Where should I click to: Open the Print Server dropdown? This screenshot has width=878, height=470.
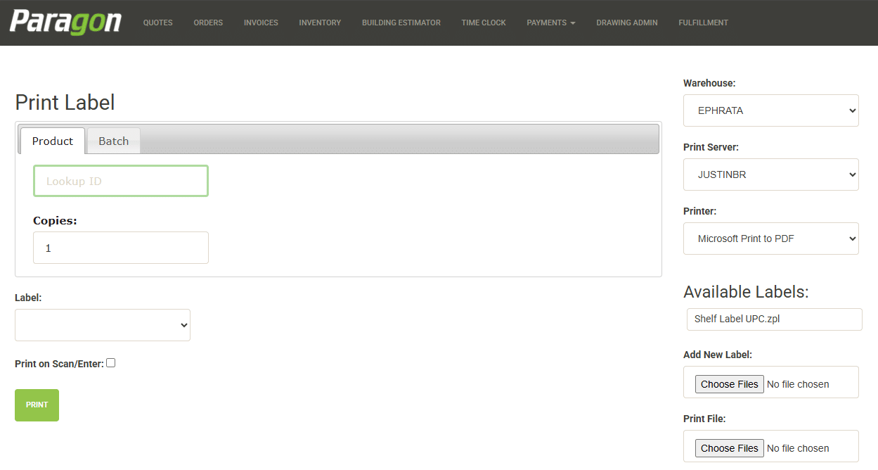(770, 174)
